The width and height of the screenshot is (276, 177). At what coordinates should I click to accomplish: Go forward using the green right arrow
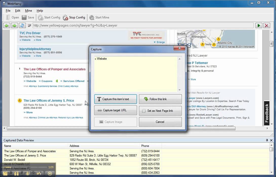14,26
